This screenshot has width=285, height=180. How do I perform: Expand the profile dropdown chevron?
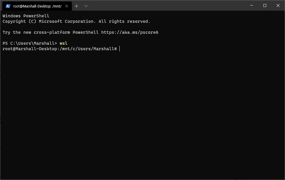tap(86, 6)
